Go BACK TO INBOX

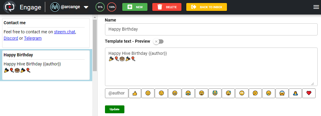[x=207, y=7]
